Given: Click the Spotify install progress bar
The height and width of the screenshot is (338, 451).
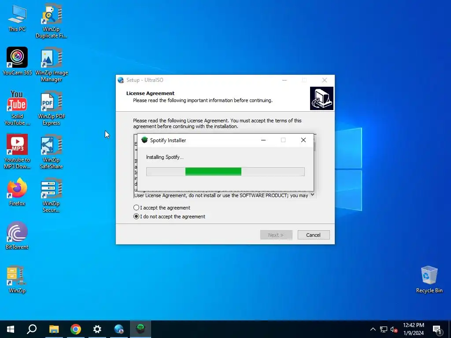Looking at the screenshot, I should pyautogui.click(x=225, y=172).
